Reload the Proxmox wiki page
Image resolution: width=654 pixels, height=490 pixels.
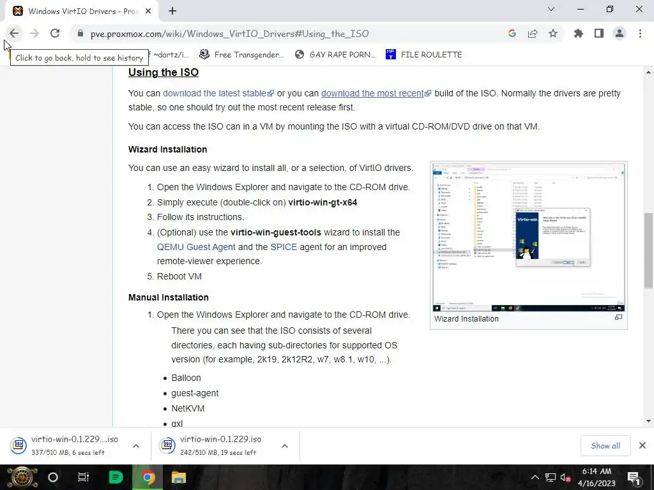[55, 33]
